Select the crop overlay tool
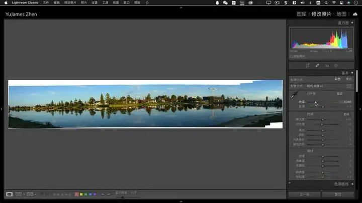This screenshot has height=203, width=362. 308,65
